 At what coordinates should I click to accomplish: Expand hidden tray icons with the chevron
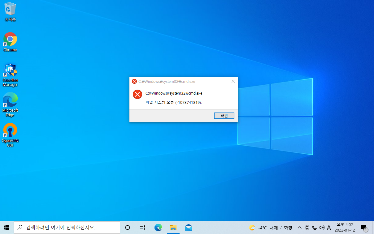(299, 228)
